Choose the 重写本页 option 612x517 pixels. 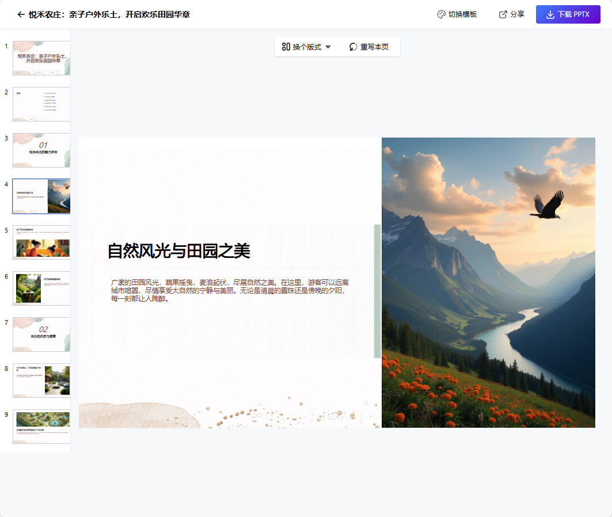(x=374, y=47)
